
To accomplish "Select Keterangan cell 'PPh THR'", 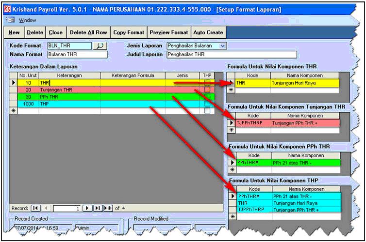I will pyautogui.click(x=69, y=97).
